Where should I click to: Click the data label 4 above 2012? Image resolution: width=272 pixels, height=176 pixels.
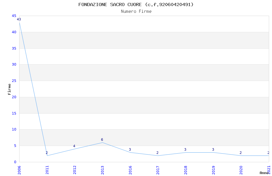pyautogui.click(x=74, y=146)
